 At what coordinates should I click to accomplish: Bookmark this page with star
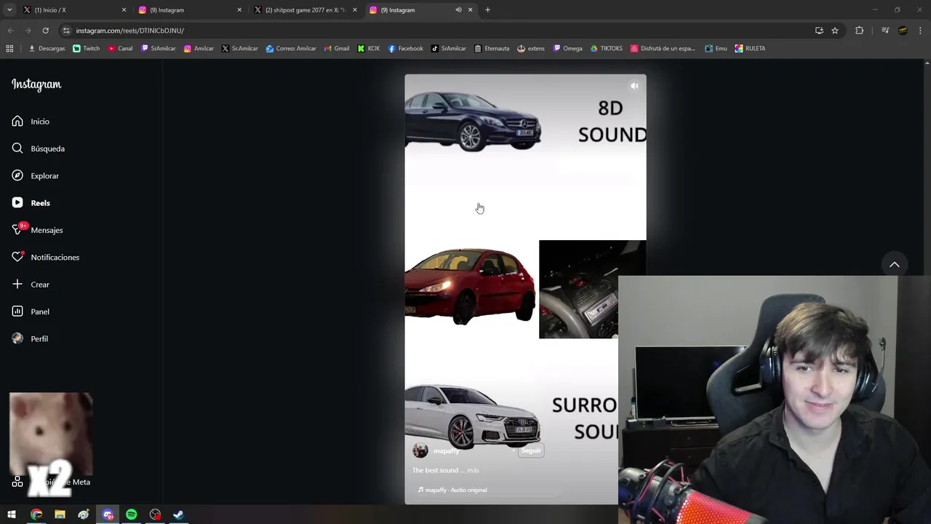(x=835, y=31)
